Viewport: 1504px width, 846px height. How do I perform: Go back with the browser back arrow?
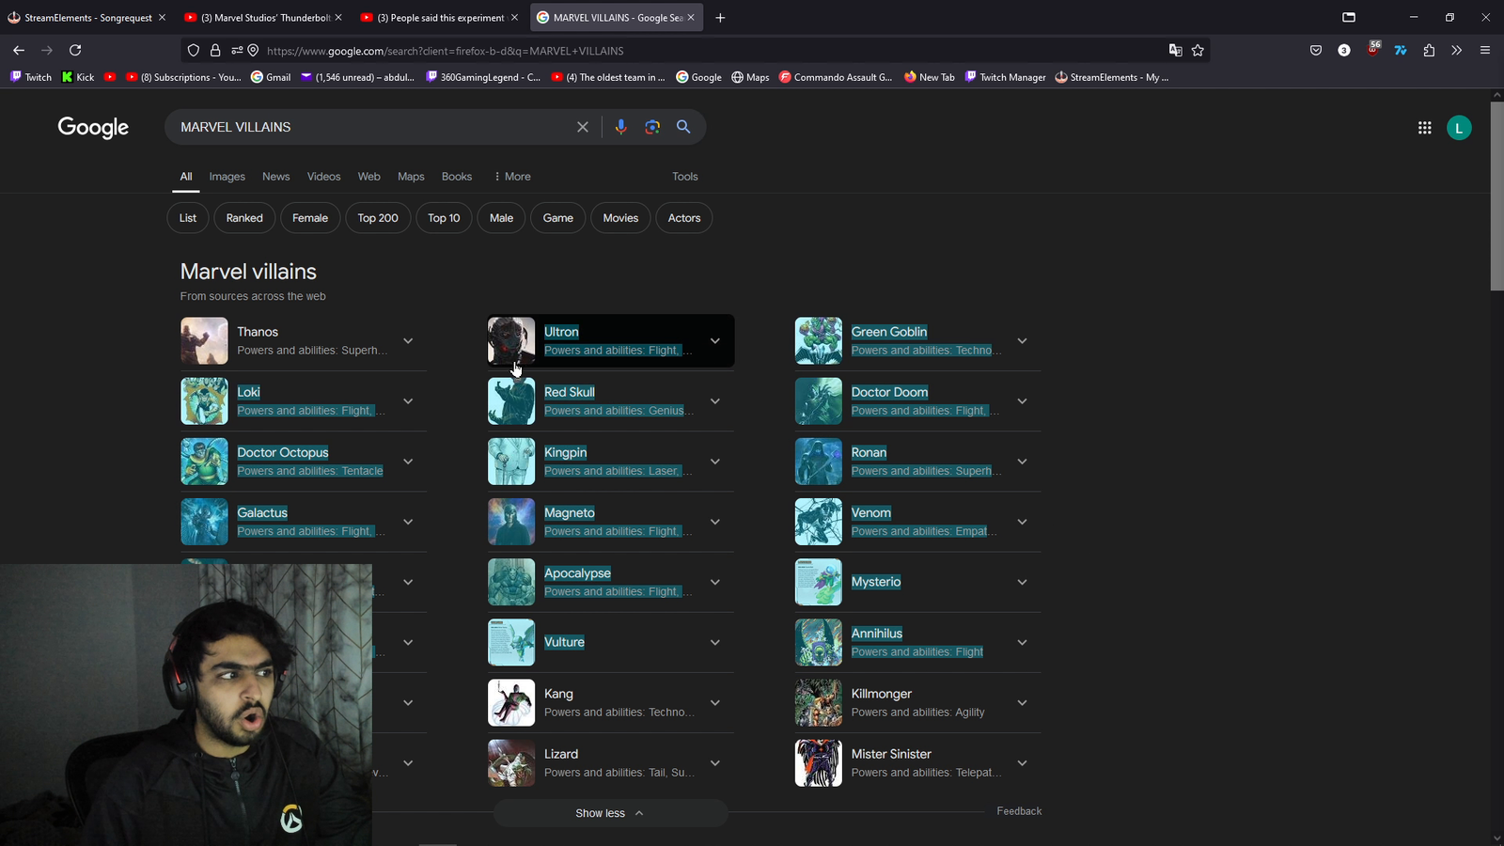[19, 51]
